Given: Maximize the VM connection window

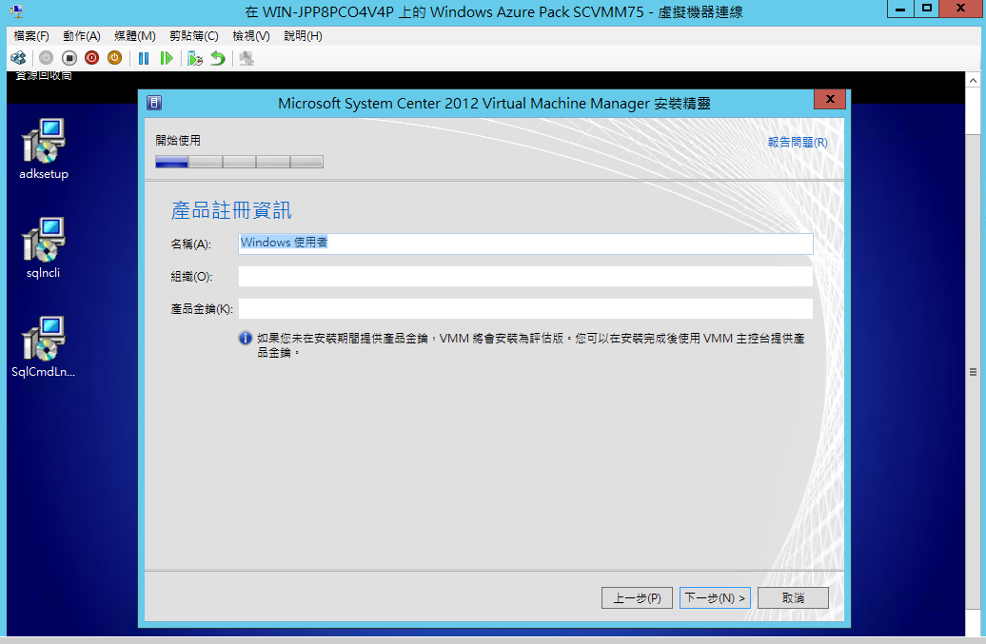Looking at the screenshot, I should [x=927, y=9].
